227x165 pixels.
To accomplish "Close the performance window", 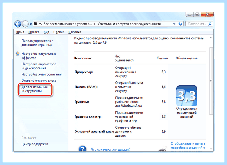I will tap(207, 14).
